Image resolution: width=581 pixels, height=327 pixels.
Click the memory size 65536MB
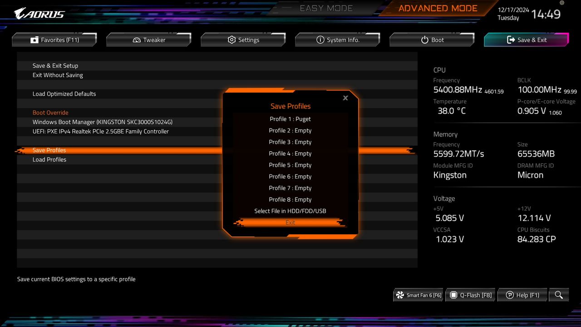click(536, 154)
